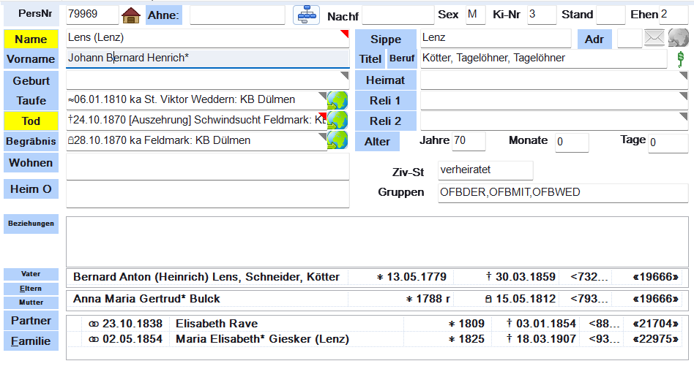
Task: Select father row Bernard Anton (Heinrich) Lens
Action: tap(377, 277)
